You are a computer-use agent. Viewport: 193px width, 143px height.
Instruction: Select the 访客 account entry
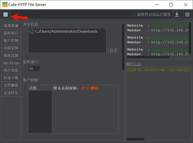click(x=40, y=88)
